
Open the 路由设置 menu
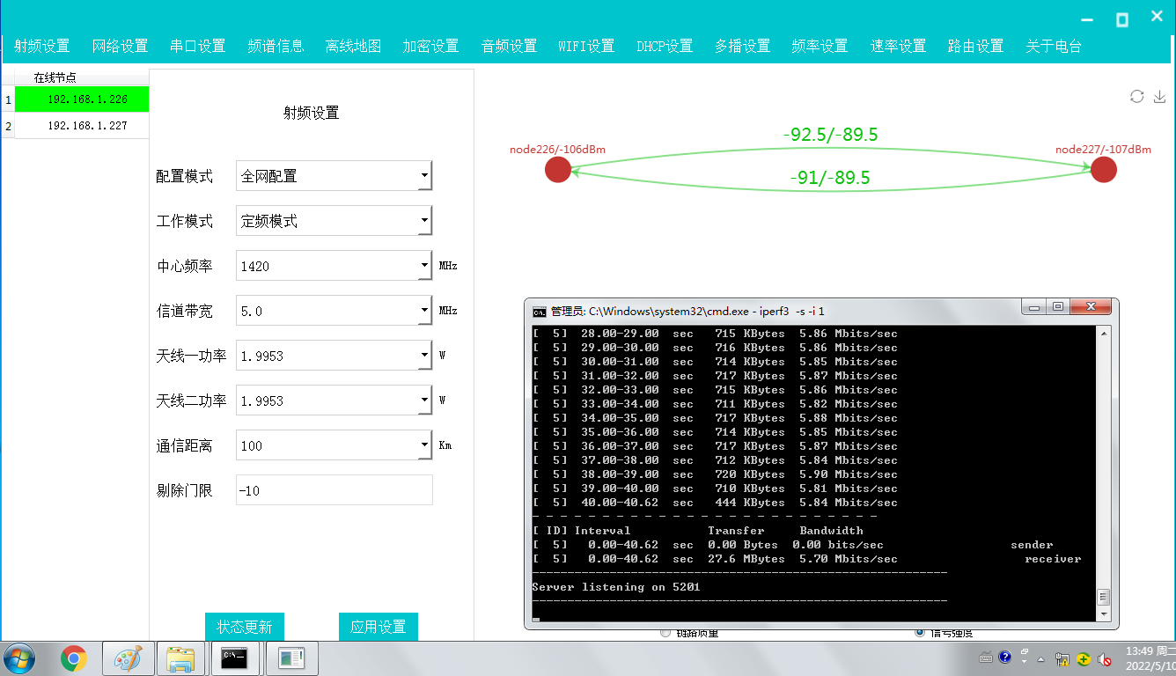975,47
